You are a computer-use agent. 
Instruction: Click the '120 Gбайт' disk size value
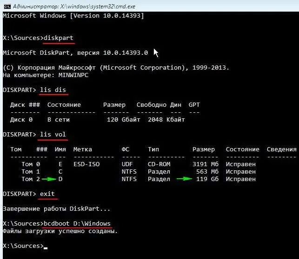(124, 120)
